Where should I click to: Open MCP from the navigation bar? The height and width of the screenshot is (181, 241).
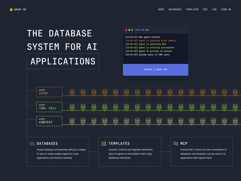point(205,10)
